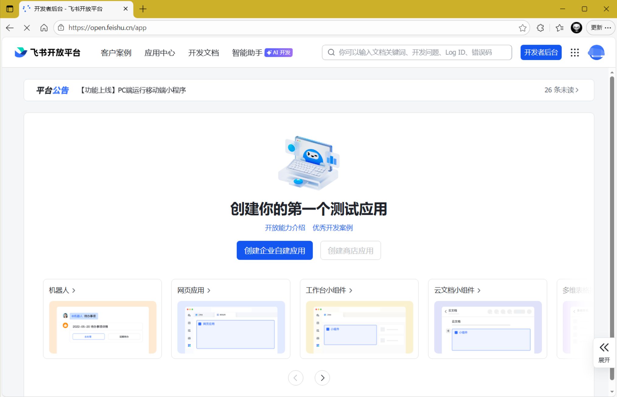Click the Feishu Open Platform logo
617x397 pixels.
[47, 52]
